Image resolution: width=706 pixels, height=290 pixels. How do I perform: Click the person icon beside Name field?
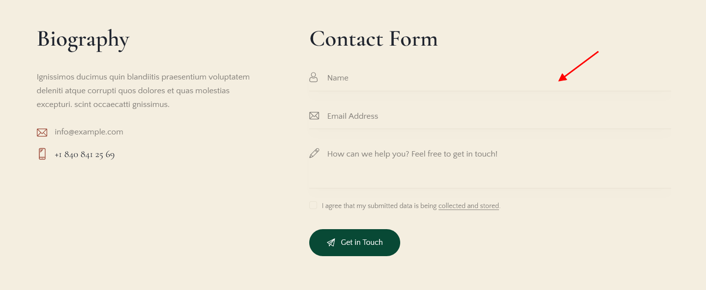point(314,77)
